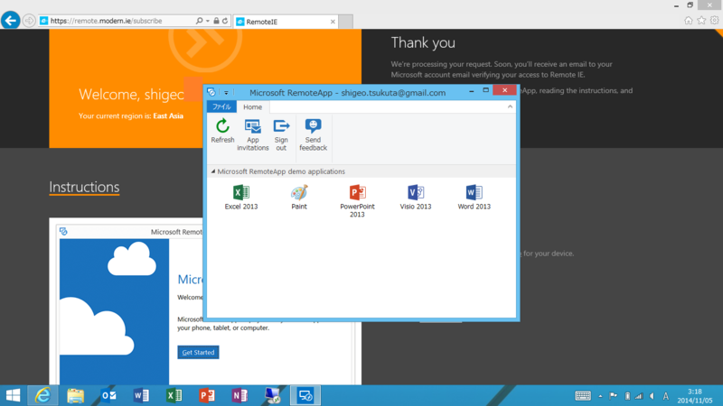Screen dimensions: 723x406
Task: Click the 'Thank you' heading
Action: (423, 42)
